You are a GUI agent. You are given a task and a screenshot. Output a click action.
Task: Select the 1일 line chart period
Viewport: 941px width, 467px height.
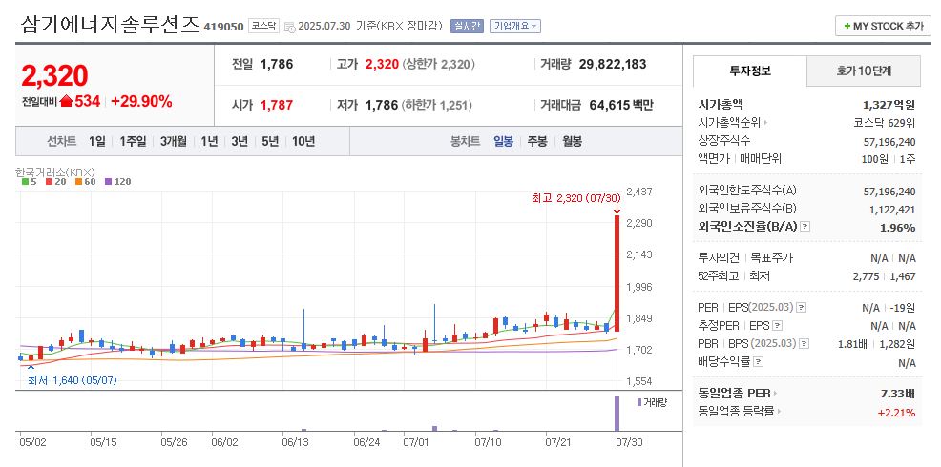tap(96, 141)
